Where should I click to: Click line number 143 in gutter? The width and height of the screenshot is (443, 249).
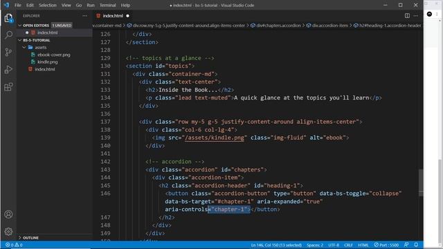(x=105, y=169)
